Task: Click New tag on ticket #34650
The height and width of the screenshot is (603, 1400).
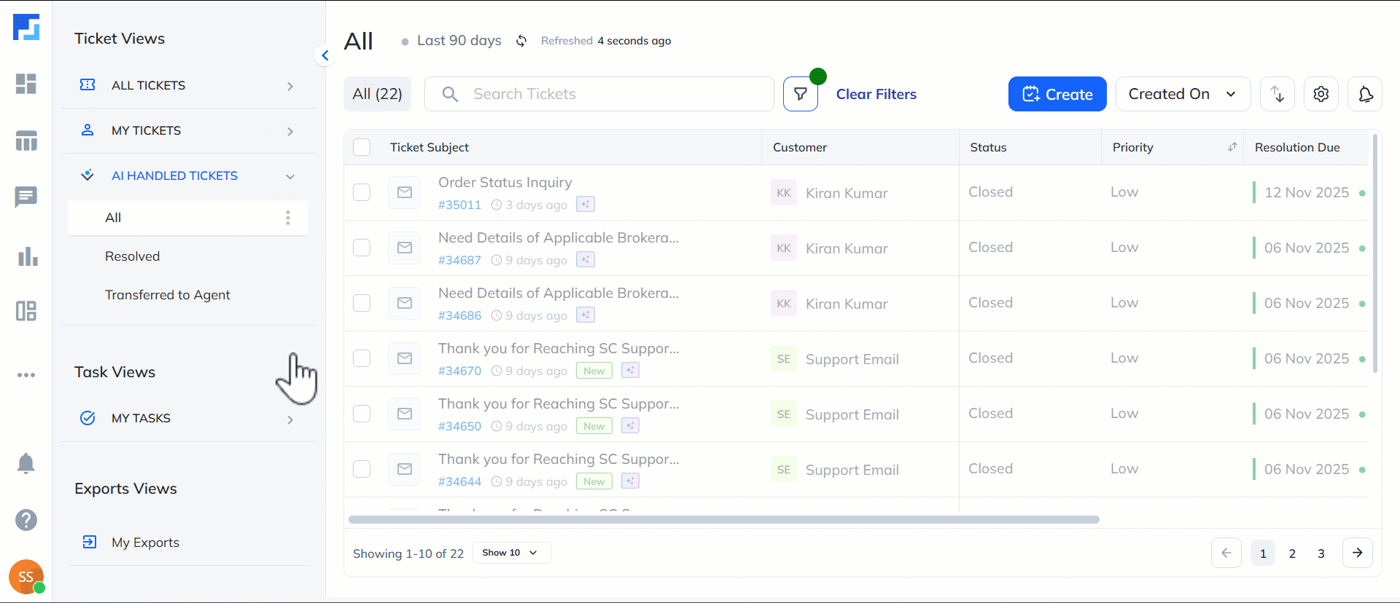Action: [594, 426]
